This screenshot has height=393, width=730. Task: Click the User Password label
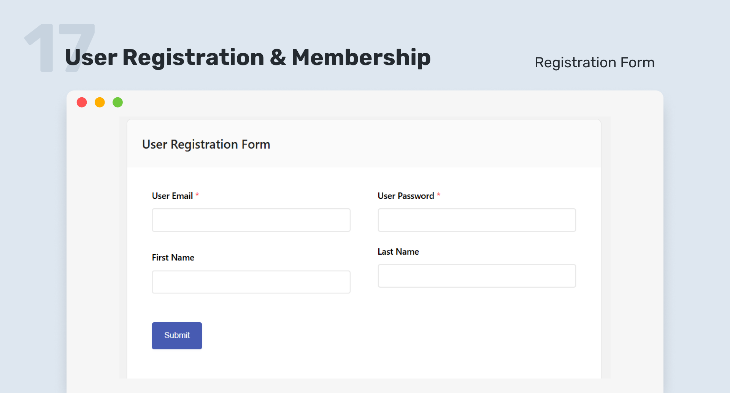tap(406, 196)
